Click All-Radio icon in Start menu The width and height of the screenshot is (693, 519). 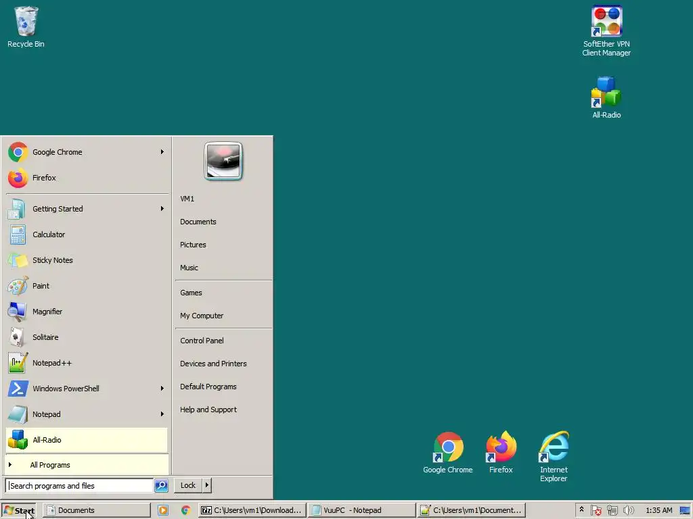click(x=18, y=439)
